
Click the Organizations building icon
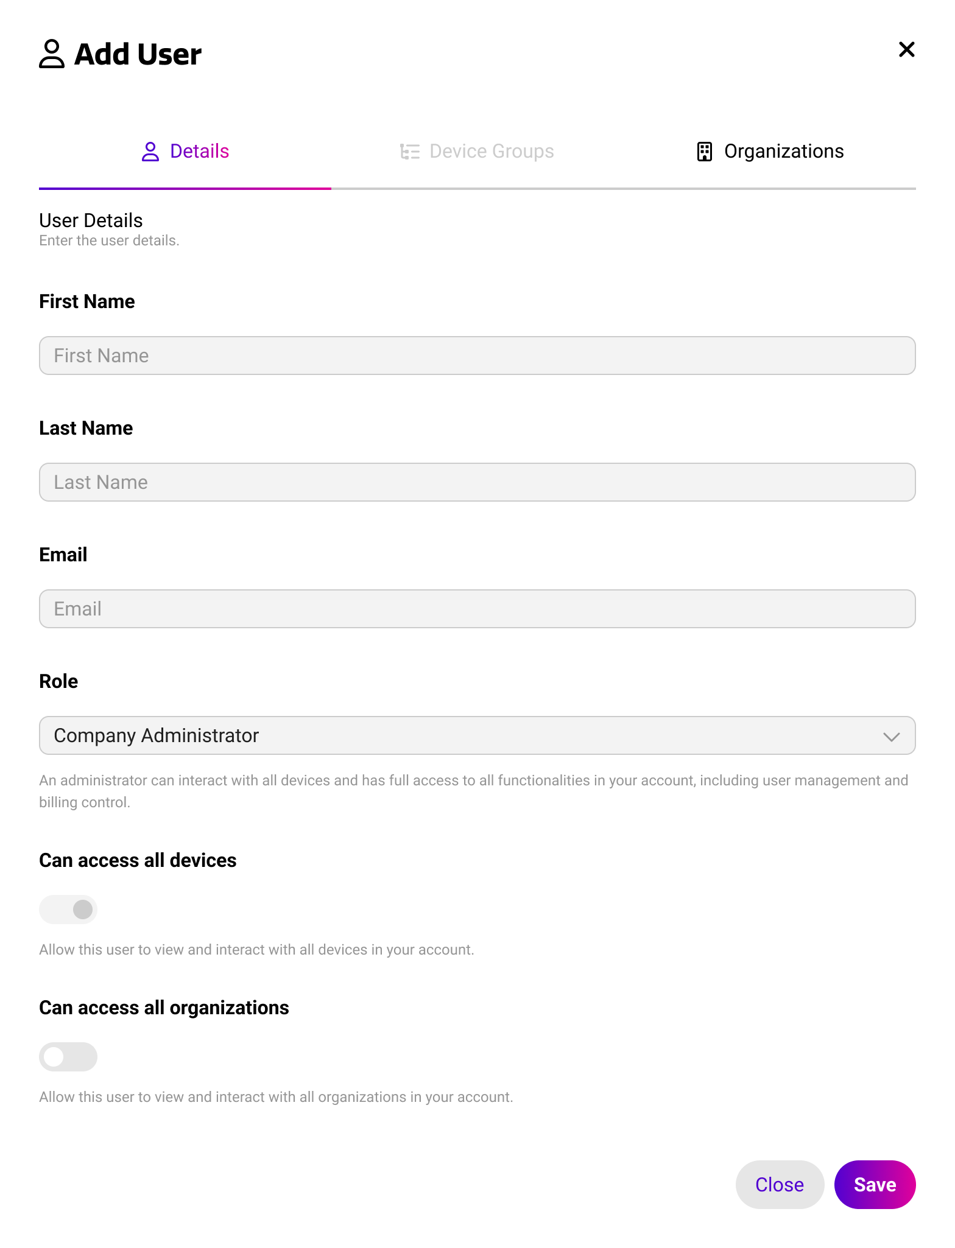(x=705, y=152)
